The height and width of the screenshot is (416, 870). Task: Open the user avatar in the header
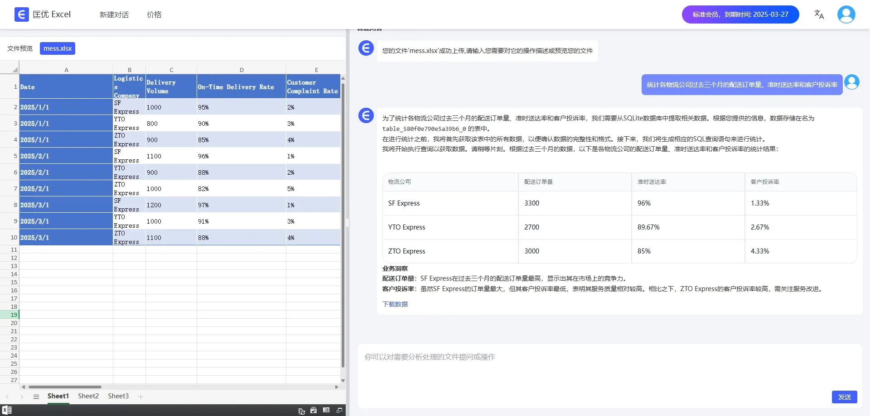(846, 14)
